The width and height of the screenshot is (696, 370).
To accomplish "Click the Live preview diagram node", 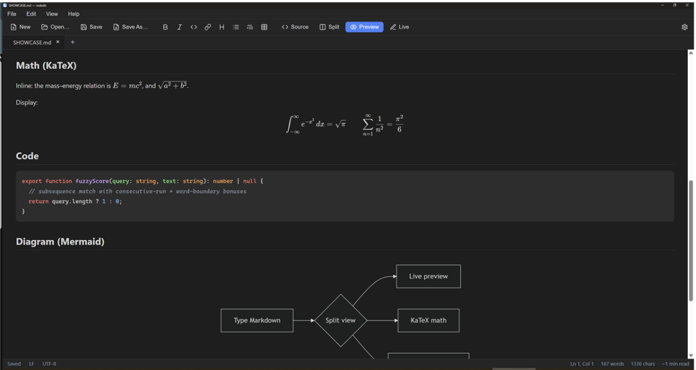I will pos(429,277).
